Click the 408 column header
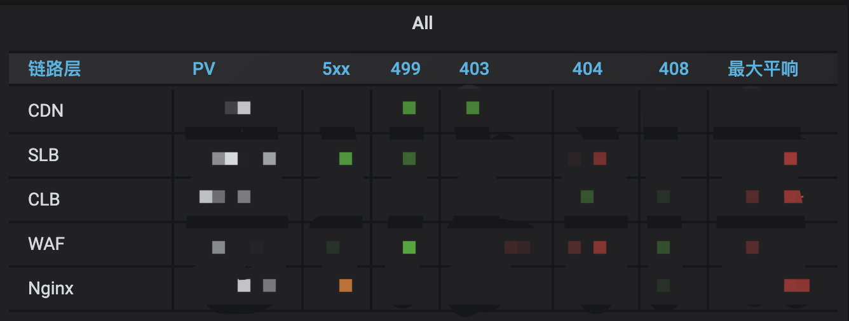This screenshot has height=321, width=849. (674, 69)
